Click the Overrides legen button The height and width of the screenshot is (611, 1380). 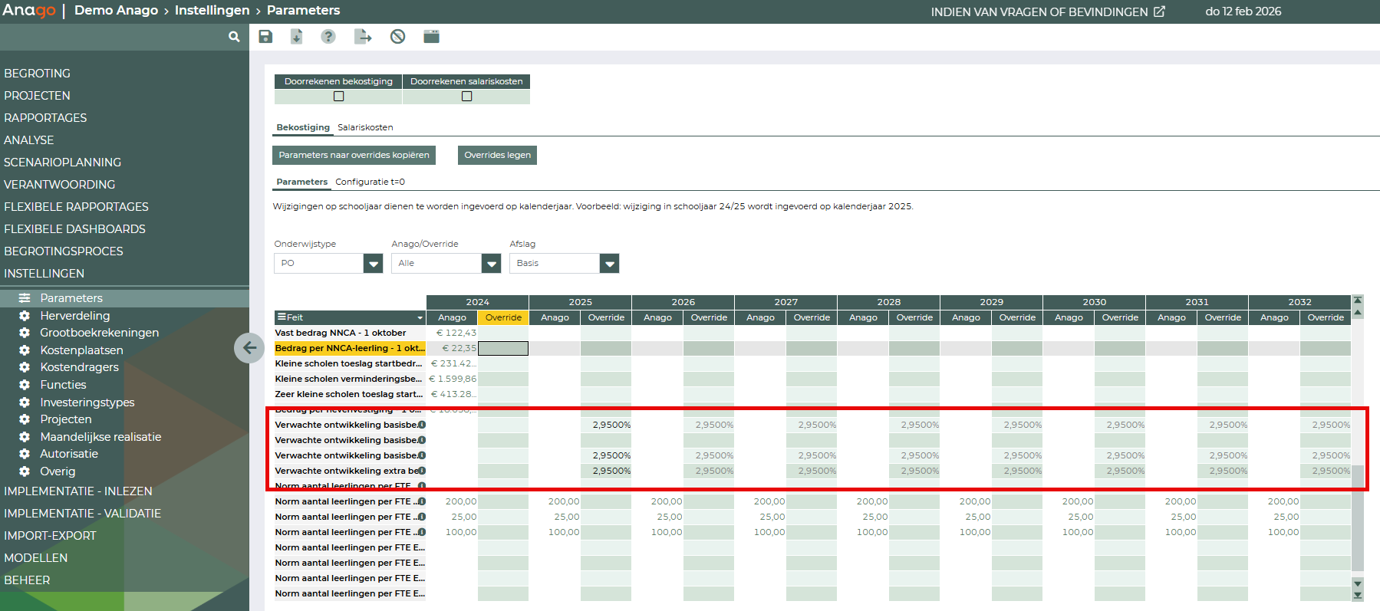pos(497,155)
